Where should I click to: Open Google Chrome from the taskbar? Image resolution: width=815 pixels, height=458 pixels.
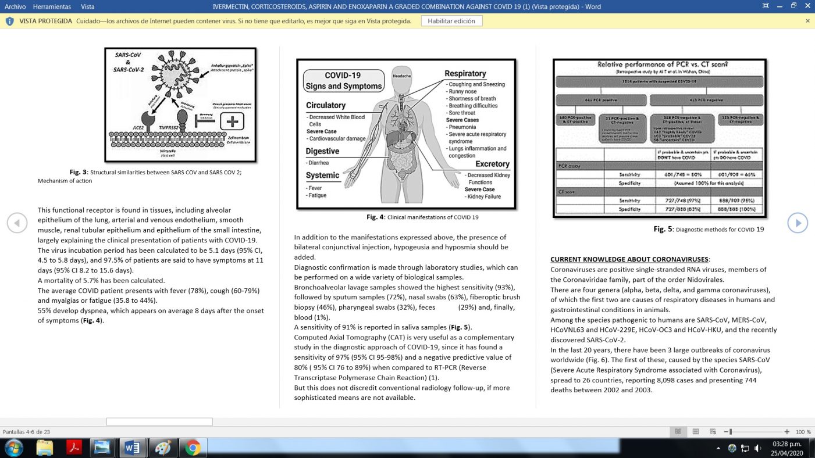(192, 448)
